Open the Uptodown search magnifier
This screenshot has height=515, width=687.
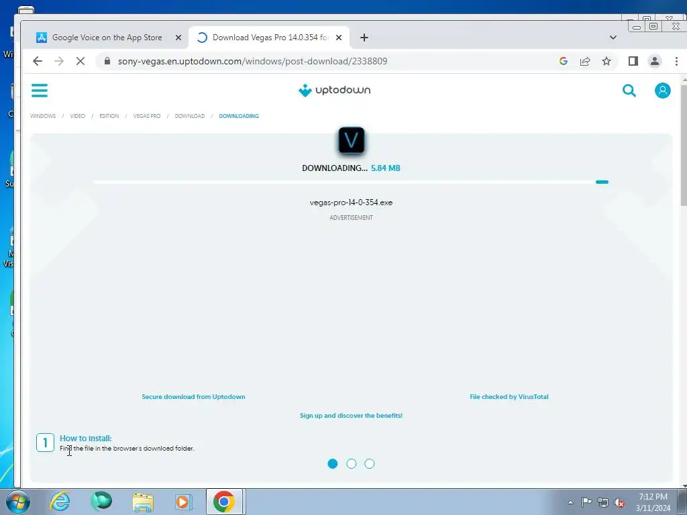click(x=629, y=91)
